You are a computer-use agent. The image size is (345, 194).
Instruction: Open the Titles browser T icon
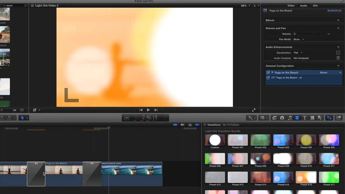pos(305,118)
